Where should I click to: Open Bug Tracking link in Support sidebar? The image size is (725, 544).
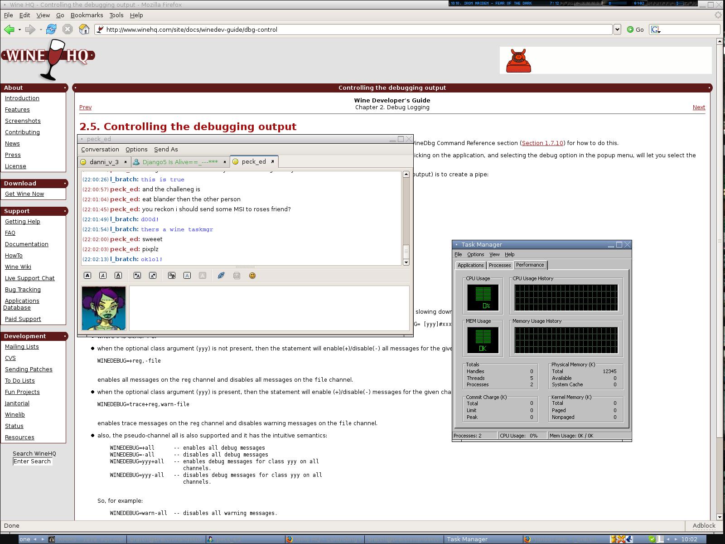click(x=23, y=289)
